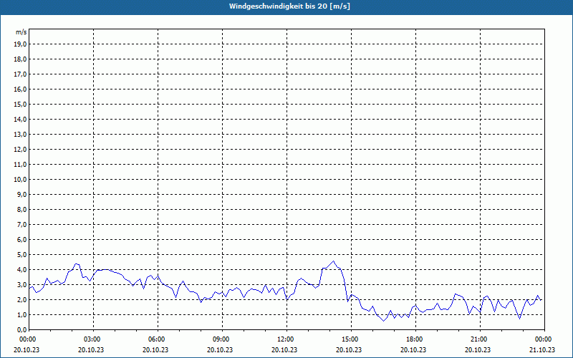
Task: Click the 5,0 y-axis value
Action: pos(21,255)
